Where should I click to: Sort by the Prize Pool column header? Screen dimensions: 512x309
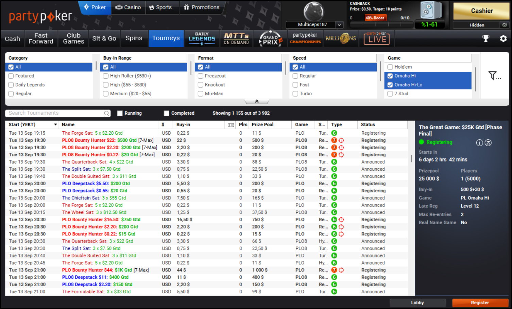[270, 125]
